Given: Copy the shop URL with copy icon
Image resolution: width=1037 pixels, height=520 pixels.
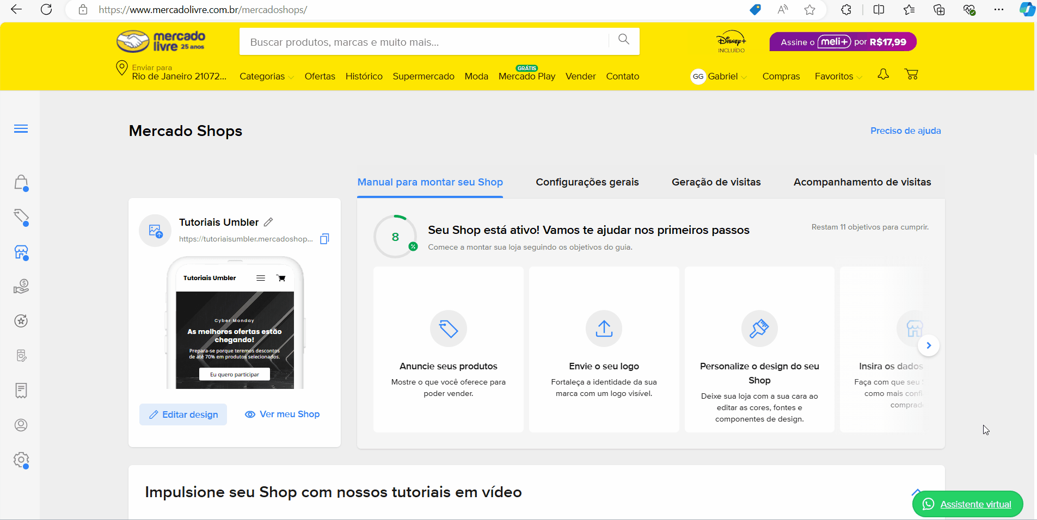Looking at the screenshot, I should click(324, 239).
